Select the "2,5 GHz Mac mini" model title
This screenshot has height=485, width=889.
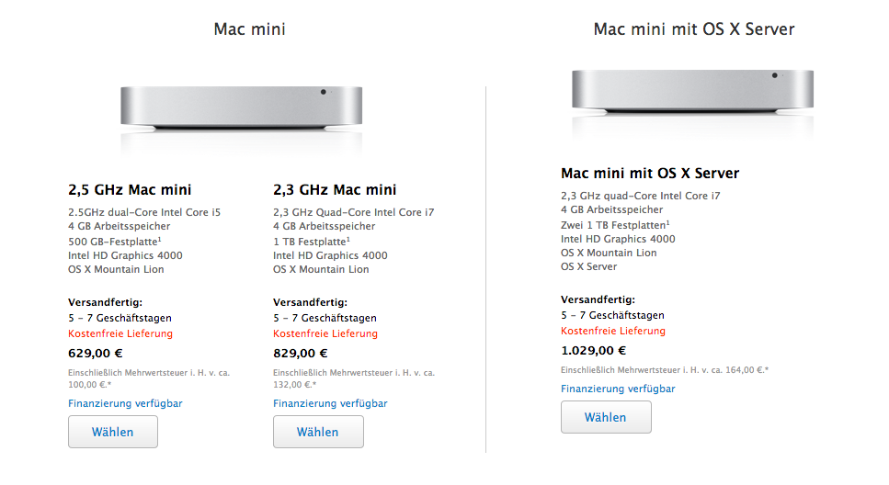click(130, 190)
